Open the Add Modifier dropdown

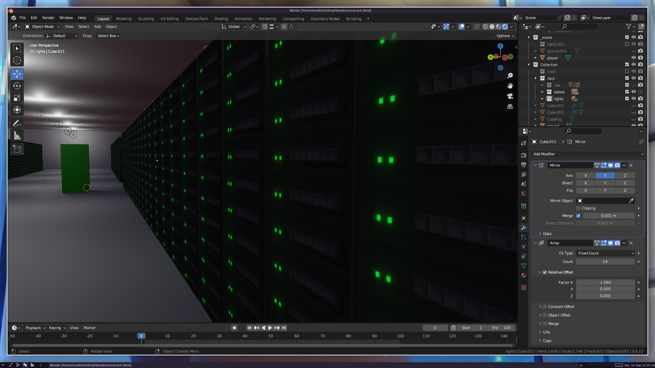click(x=588, y=154)
